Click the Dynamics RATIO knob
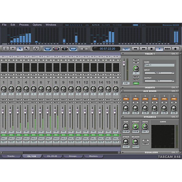The width and height of the screenshot is (182, 182). tap(145, 126)
